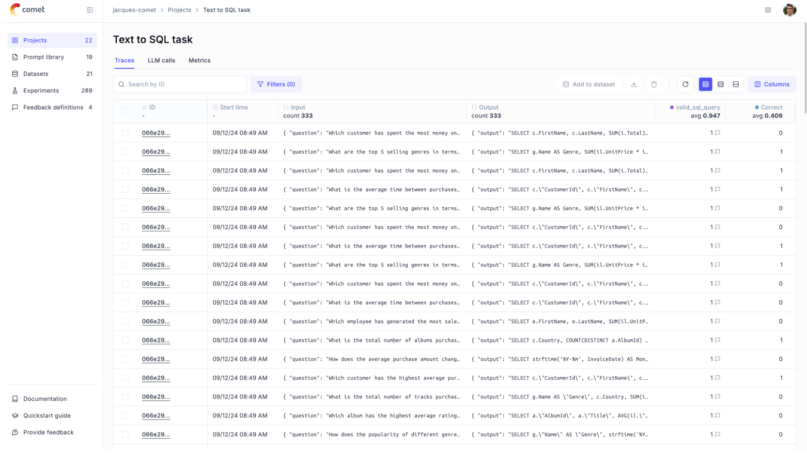Click the comment icon in first row
Image resolution: width=807 pixels, height=462 pixels.
click(717, 133)
